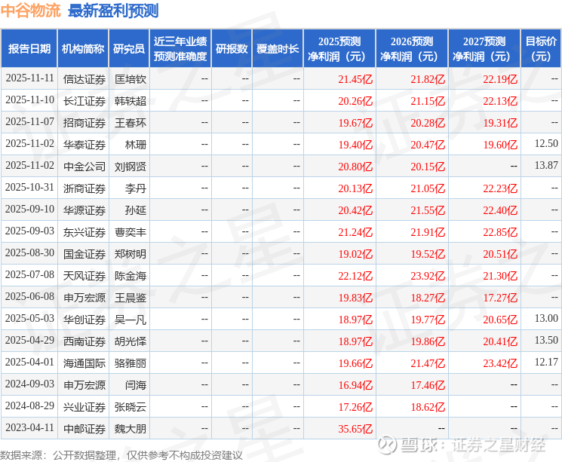Click analyst name 韩轶超
The width and height of the screenshot is (562, 462).
131,101
